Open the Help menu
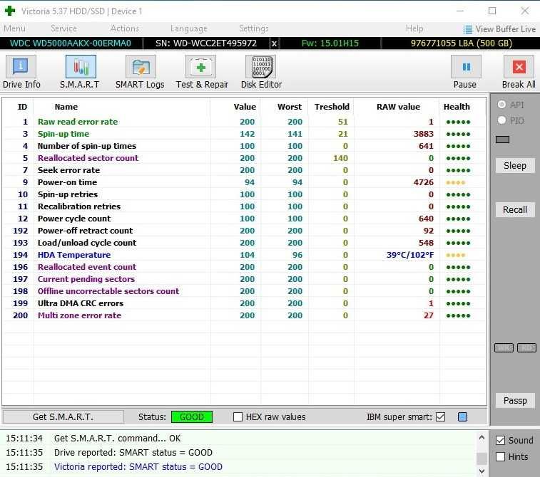This screenshot has width=540, height=477. [414, 28]
